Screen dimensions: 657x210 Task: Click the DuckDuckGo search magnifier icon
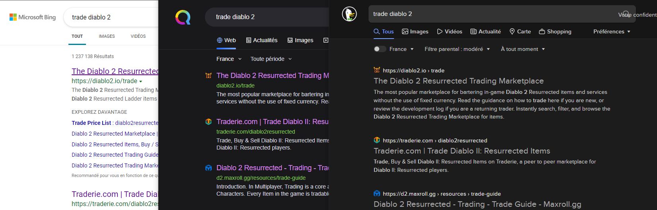click(626, 14)
